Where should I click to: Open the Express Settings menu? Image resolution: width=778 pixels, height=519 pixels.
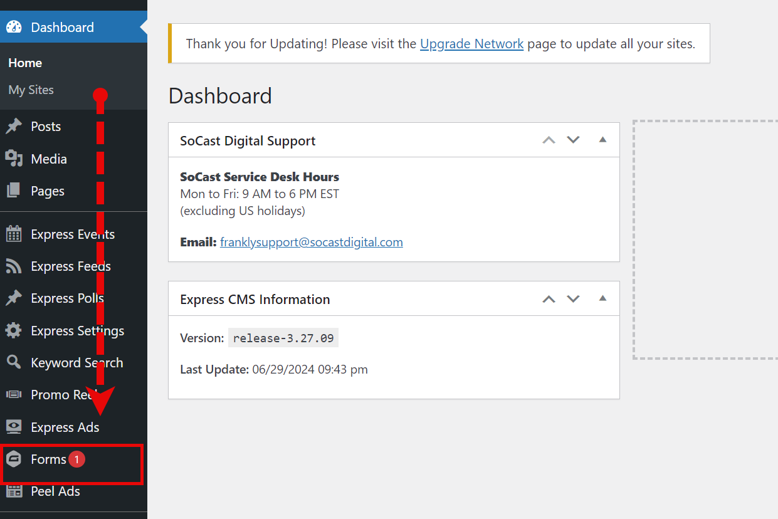[73, 331]
